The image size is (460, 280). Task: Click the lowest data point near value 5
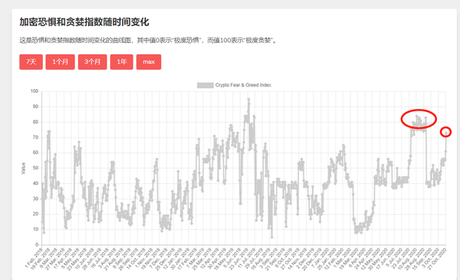[x=272, y=237]
